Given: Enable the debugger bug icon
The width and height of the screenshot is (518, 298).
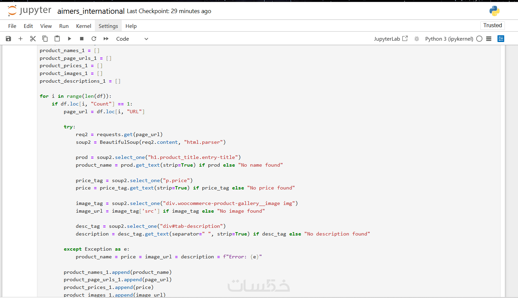Looking at the screenshot, I should point(417,39).
